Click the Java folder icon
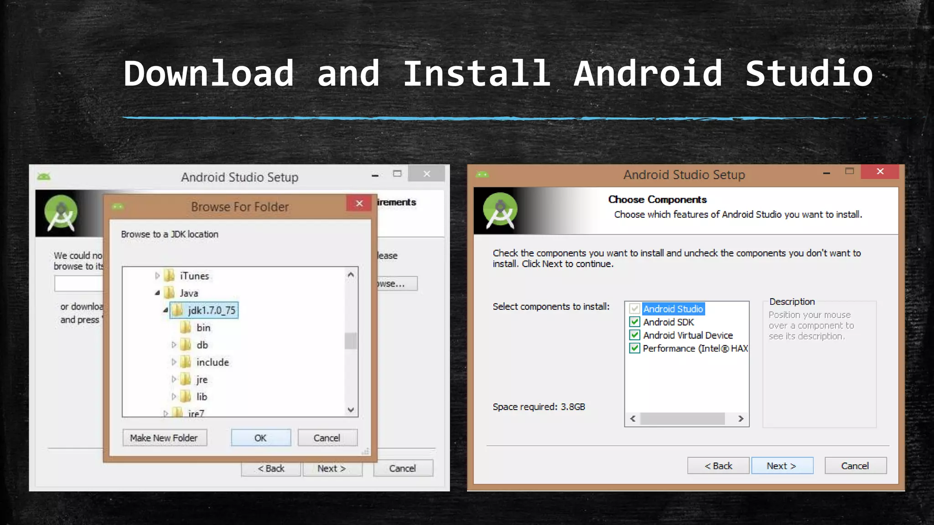934x525 pixels. (x=169, y=293)
